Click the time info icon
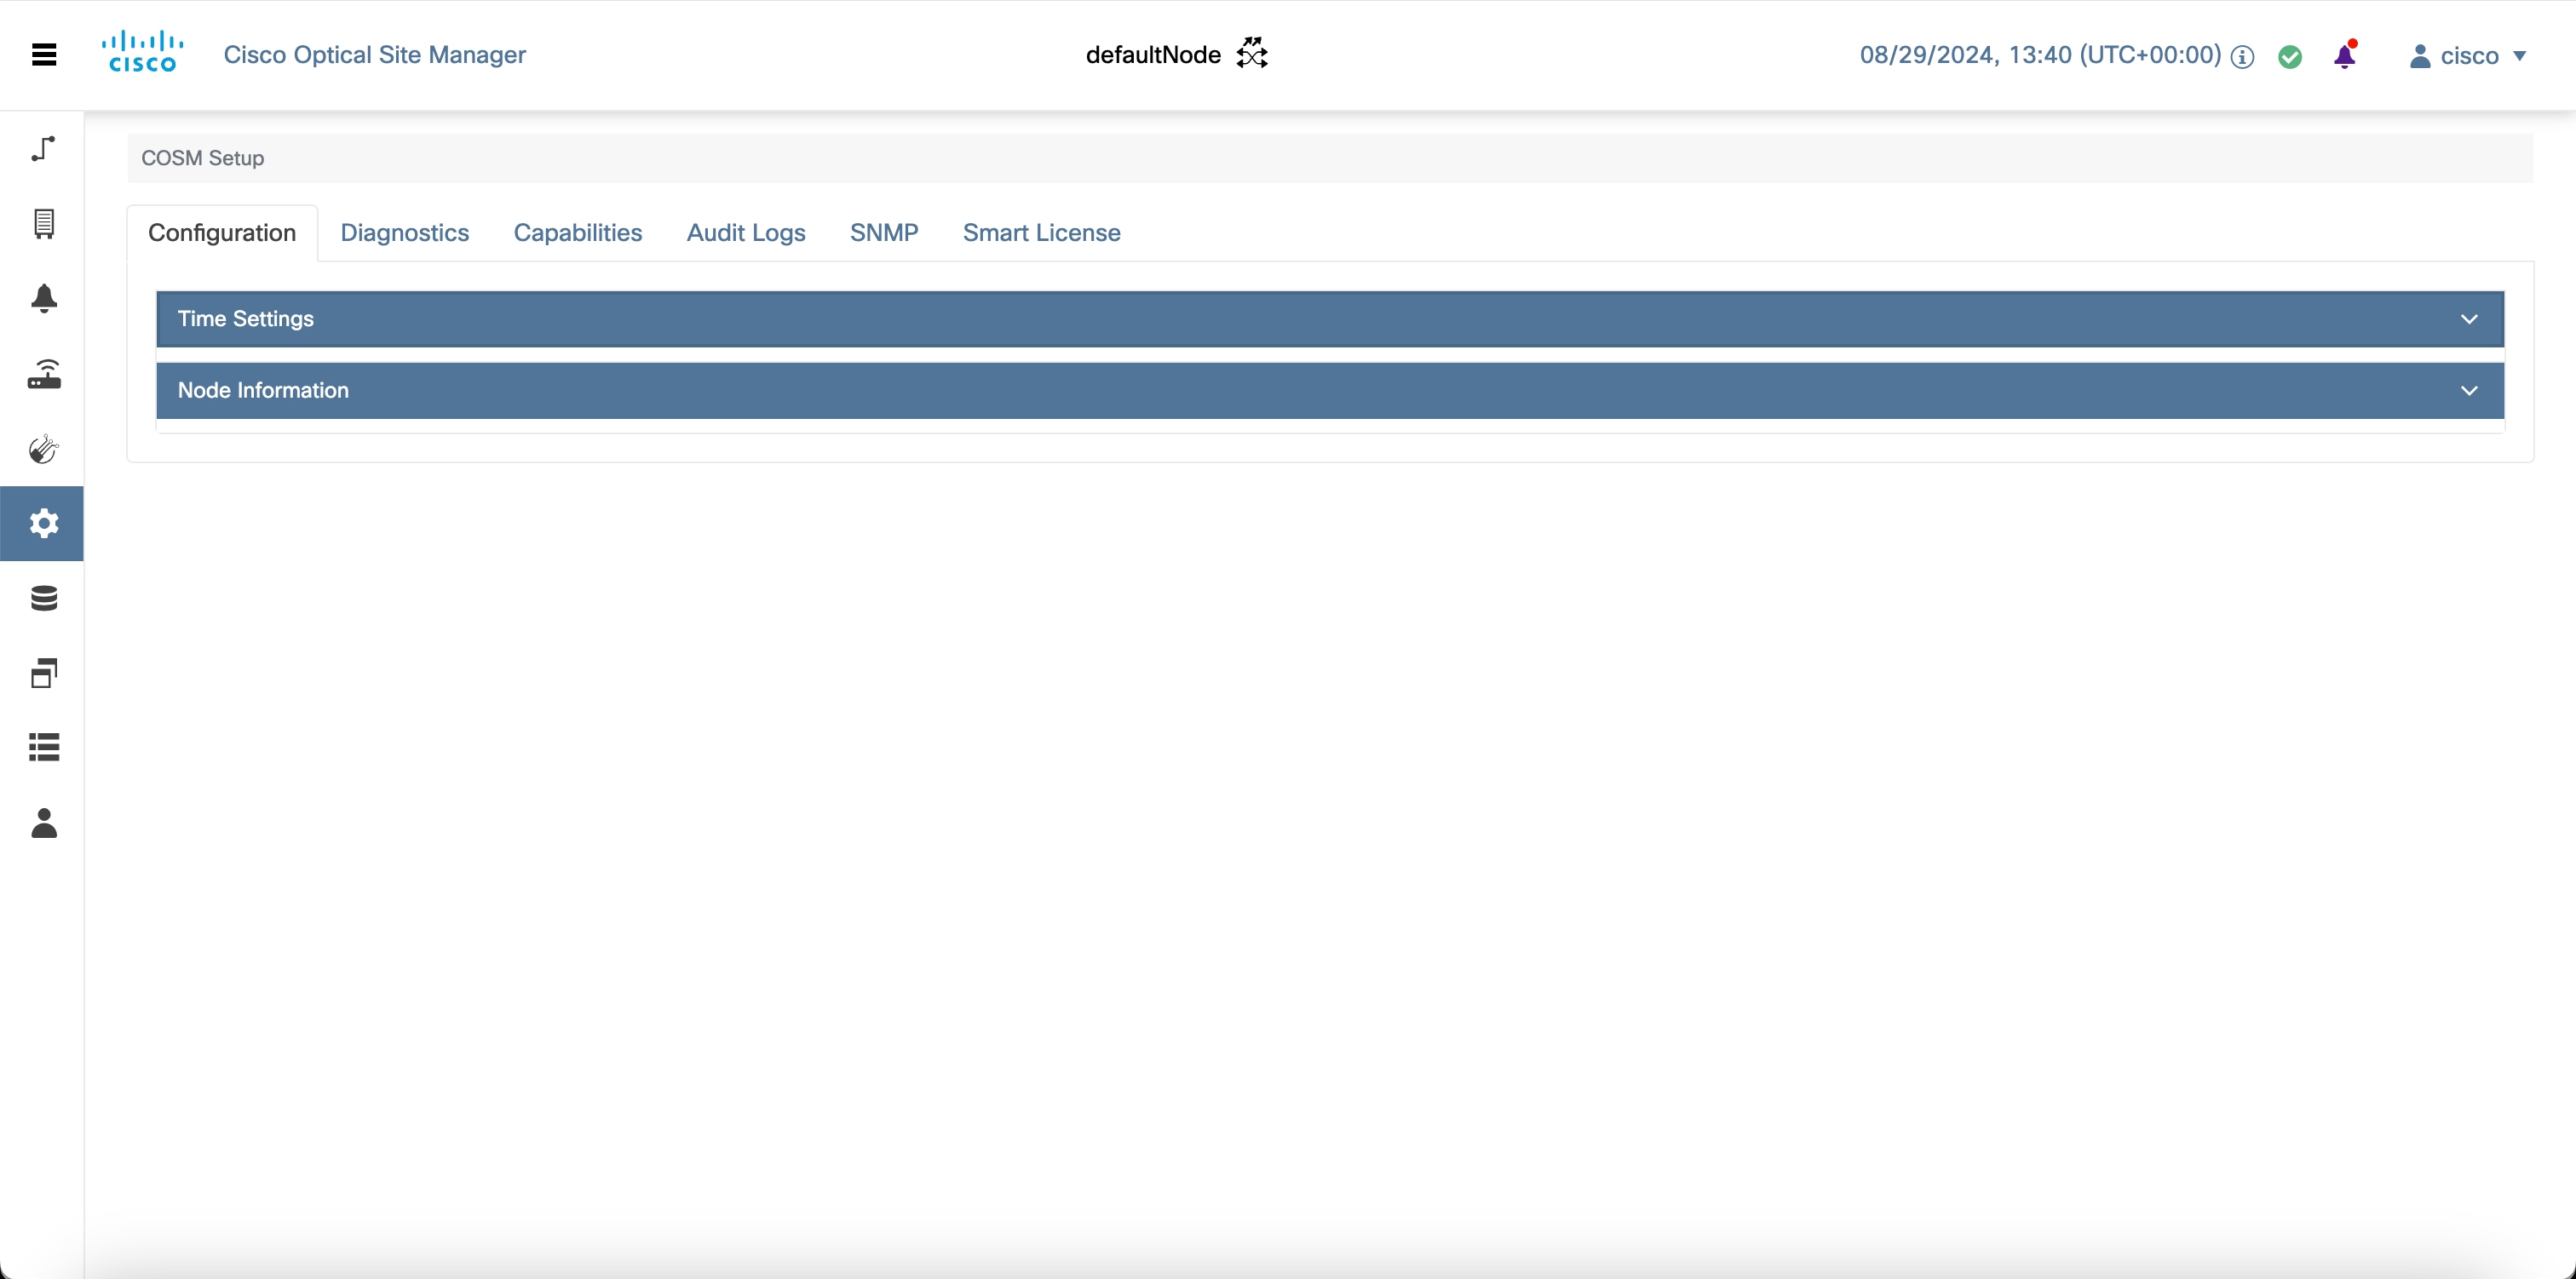Viewport: 2576px width, 1279px height. pyautogui.click(x=2242, y=57)
